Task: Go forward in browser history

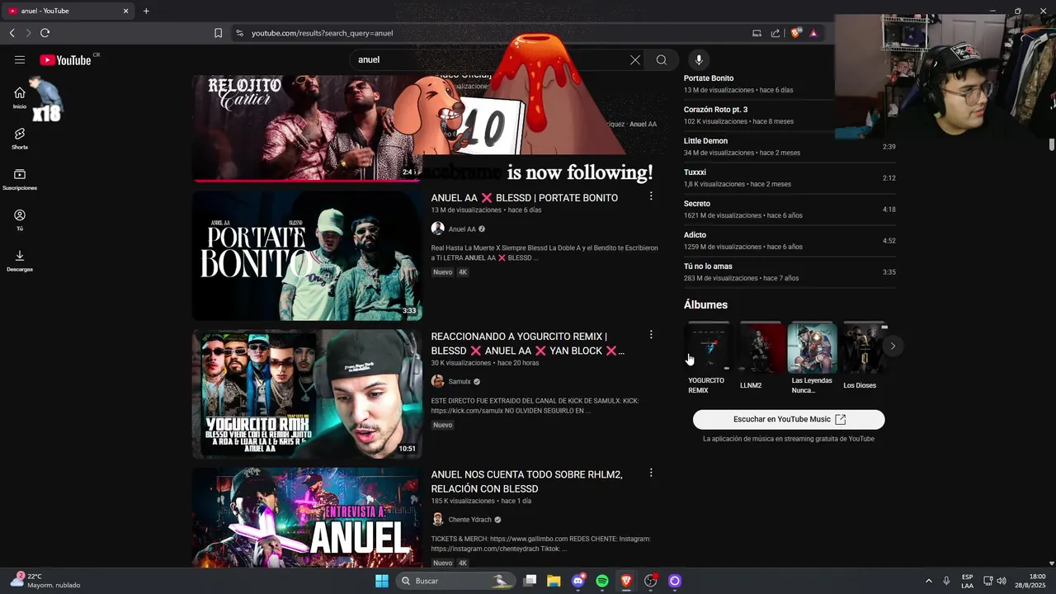Action: click(x=28, y=33)
